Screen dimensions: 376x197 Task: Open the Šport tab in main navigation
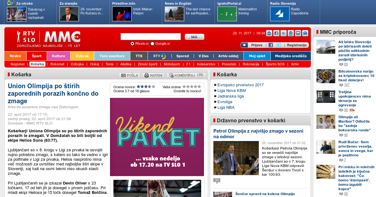(x=37, y=56)
